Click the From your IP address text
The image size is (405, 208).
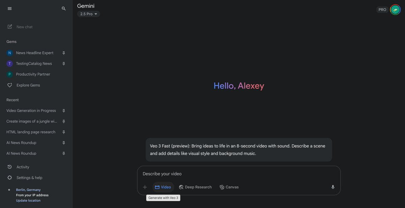click(x=32, y=195)
